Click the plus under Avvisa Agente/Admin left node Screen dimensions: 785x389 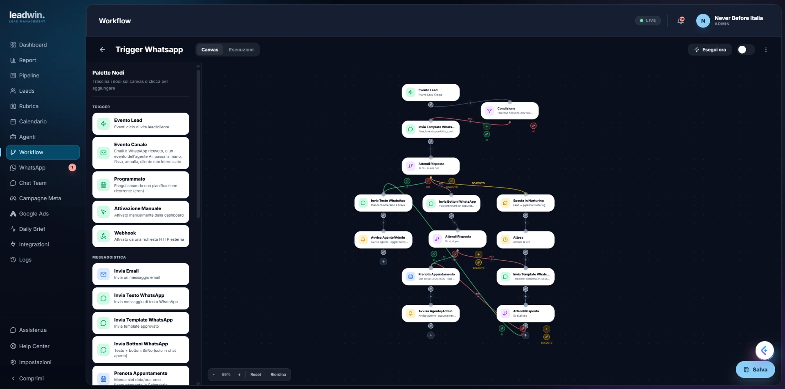pyautogui.click(x=383, y=262)
